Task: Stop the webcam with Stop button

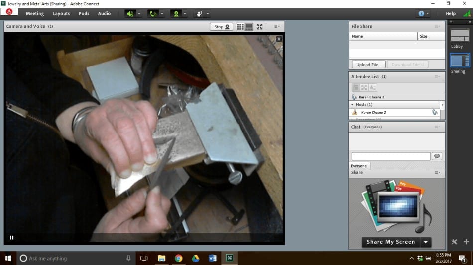Action: (221, 27)
